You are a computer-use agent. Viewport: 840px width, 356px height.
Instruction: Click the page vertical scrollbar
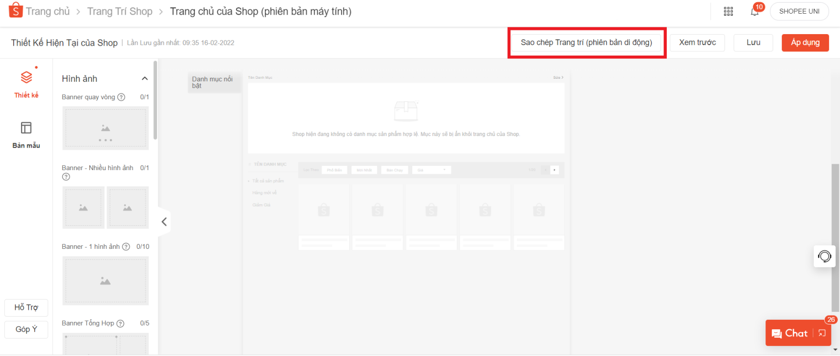coord(835,236)
